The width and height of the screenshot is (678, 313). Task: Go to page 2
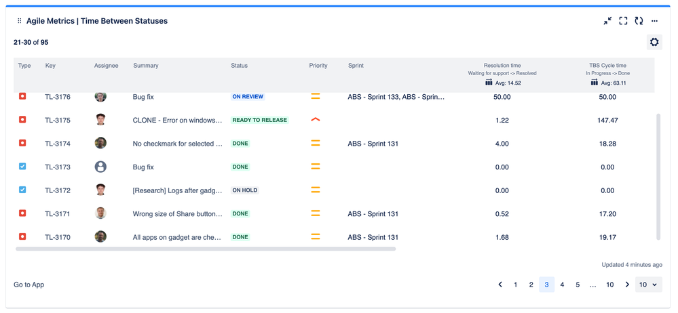click(531, 285)
